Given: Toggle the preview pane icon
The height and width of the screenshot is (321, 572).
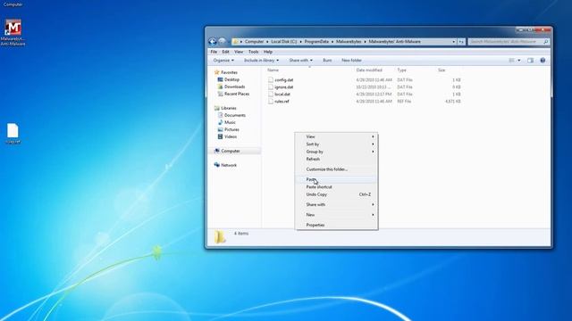Looking at the screenshot, I should [530, 61].
